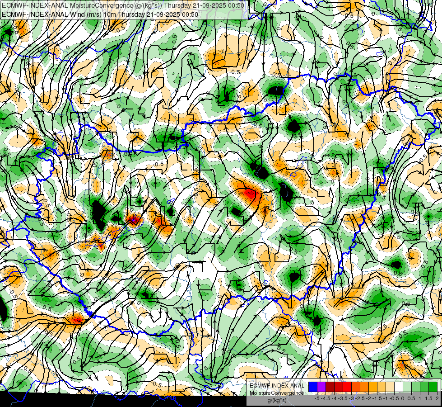Image resolution: width=442 pixels, height=407 pixels.
Task: Click the legend unit text 'g/(kg*s)'
Action: tap(277, 400)
